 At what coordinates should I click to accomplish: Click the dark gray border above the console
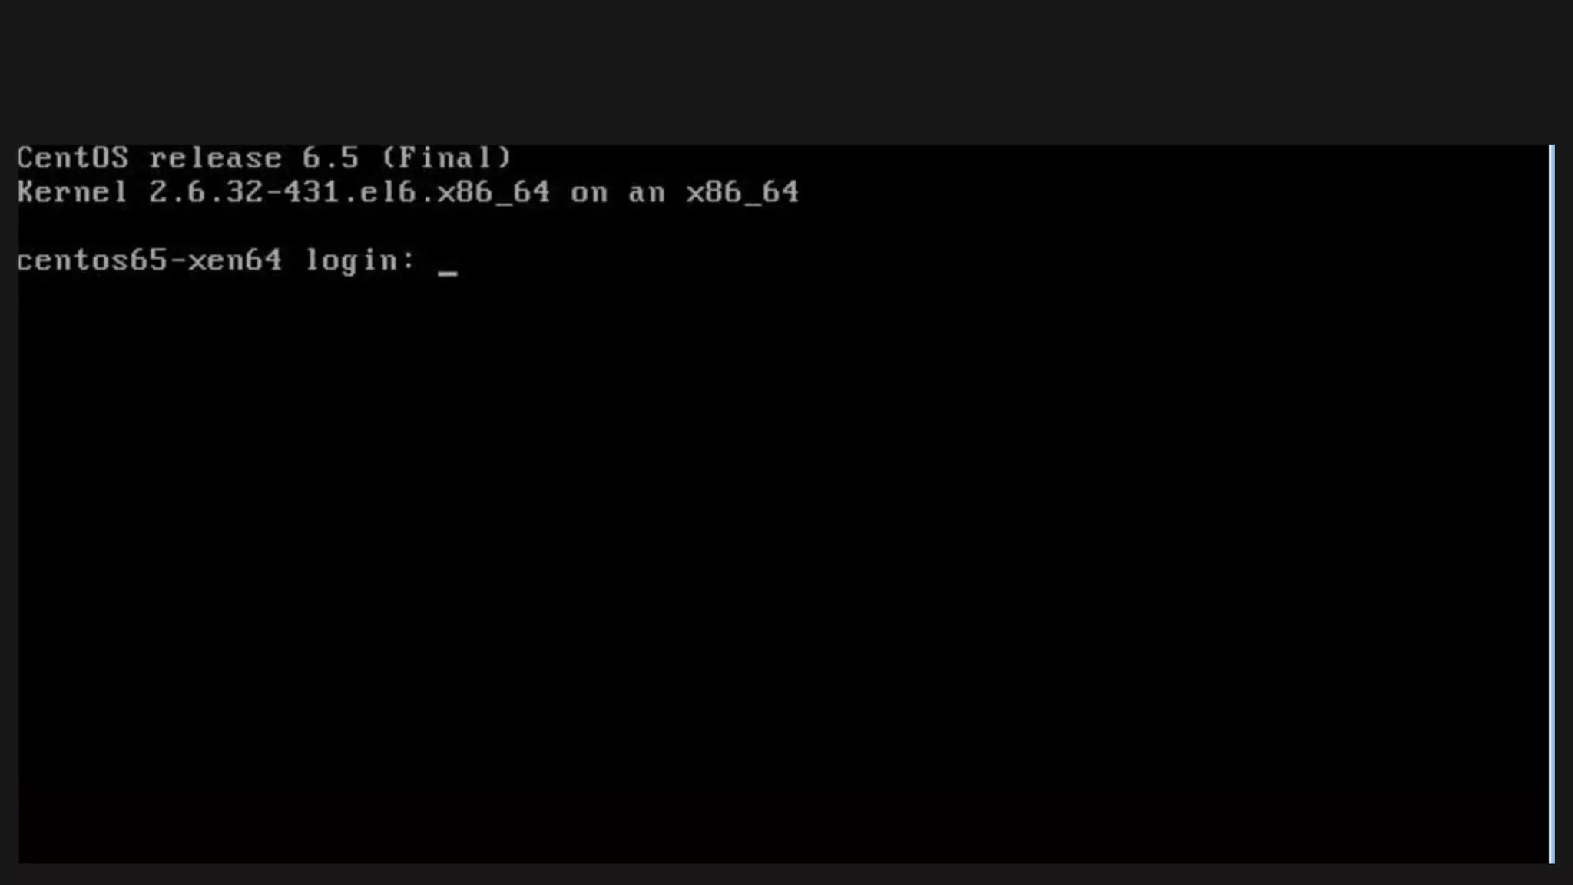[786, 72]
